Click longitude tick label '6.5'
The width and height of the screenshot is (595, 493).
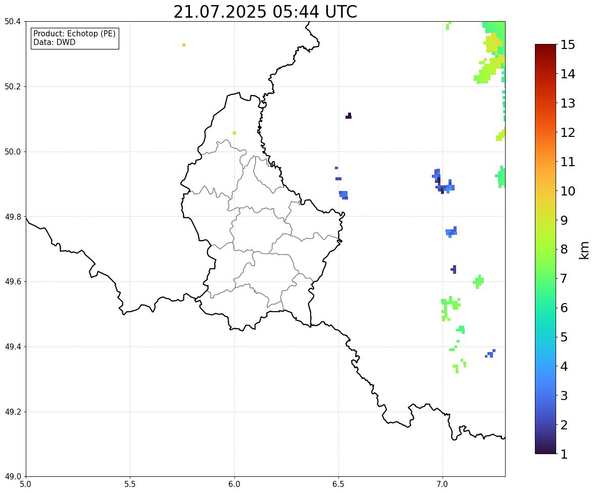pos(338,484)
